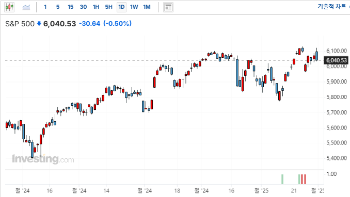Click the 5,700.00 price axis label
The width and height of the screenshot is (350, 197).
[x=337, y=112]
